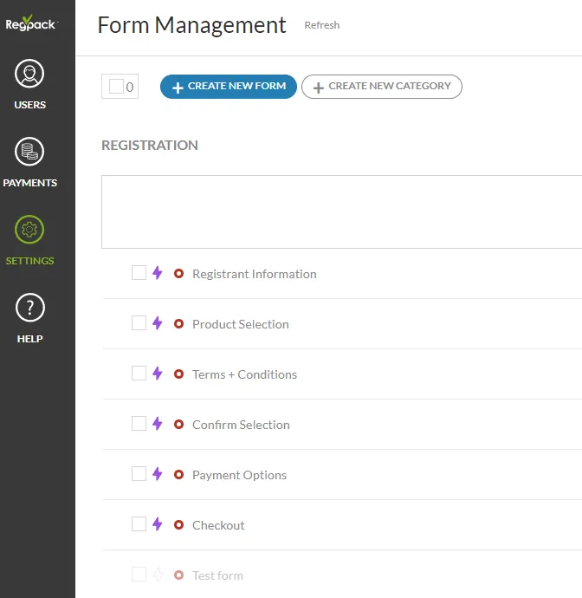Click the empty box under REGISTRATION

pos(341,211)
